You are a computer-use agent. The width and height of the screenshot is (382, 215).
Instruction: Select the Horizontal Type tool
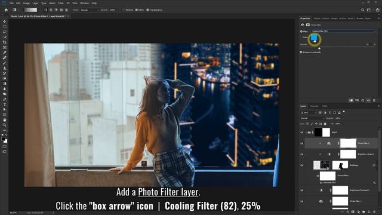point(5,105)
